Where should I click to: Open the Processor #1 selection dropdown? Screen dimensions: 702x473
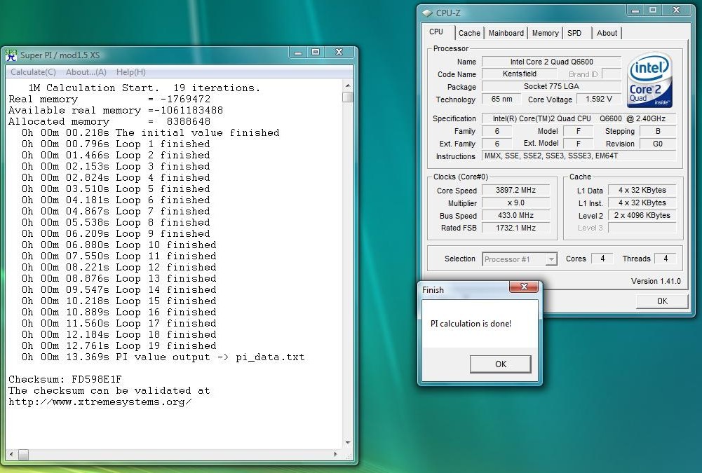pyautogui.click(x=520, y=259)
